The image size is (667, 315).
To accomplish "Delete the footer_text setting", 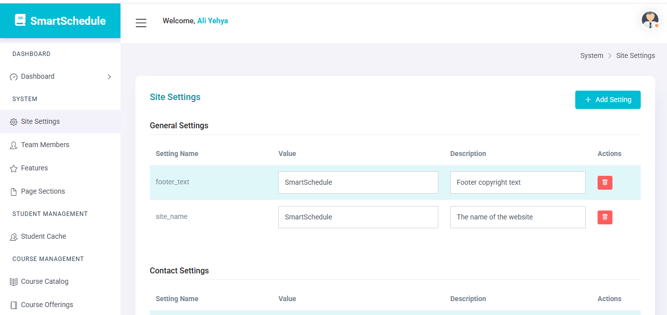I will pyautogui.click(x=605, y=183).
